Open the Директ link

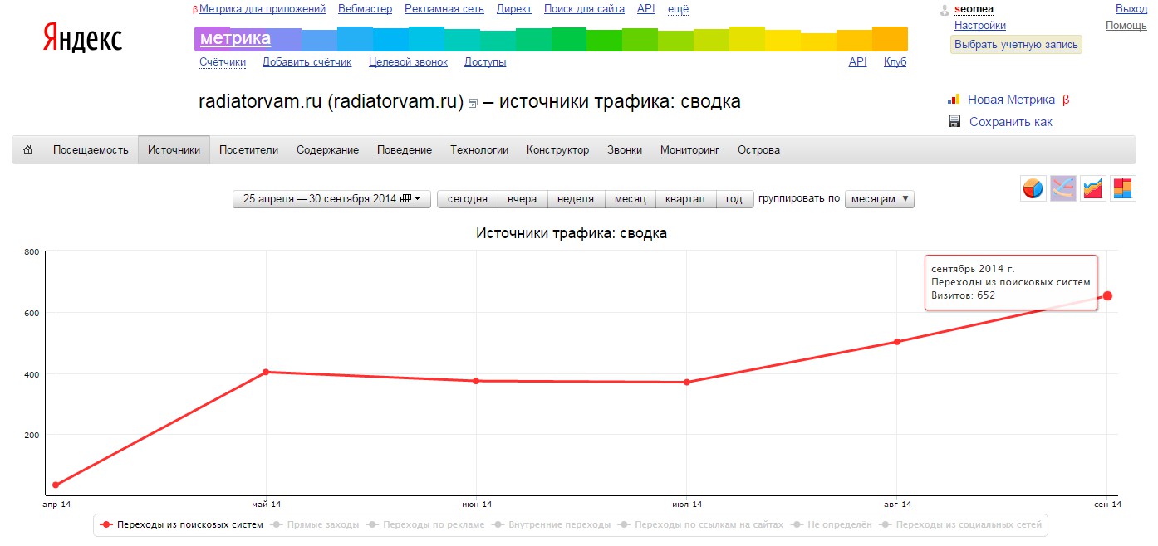(x=514, y=9)
